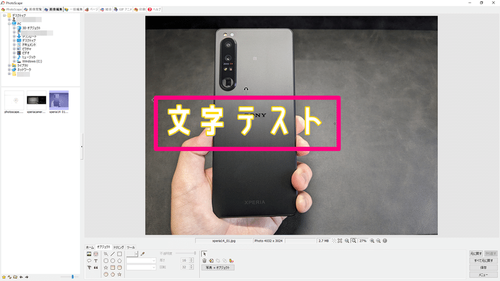Open the upper empty combo box
500x281 pixels.
(141, 260)
